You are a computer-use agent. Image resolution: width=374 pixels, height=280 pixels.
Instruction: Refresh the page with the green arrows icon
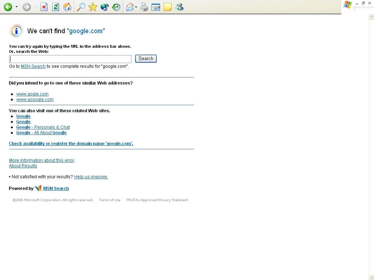(x=56, y=7)
